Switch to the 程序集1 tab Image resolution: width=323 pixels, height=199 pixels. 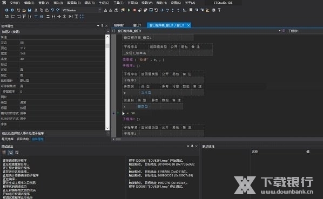pos(119,25)
